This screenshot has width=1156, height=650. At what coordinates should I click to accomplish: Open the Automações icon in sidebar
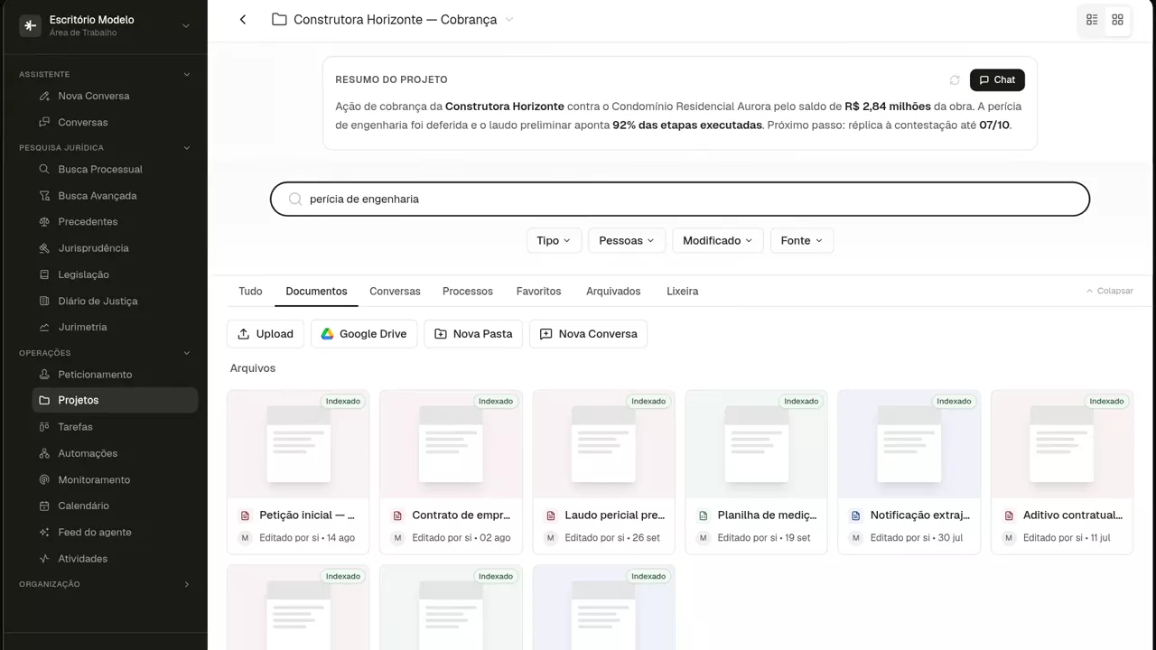(44, 453)
